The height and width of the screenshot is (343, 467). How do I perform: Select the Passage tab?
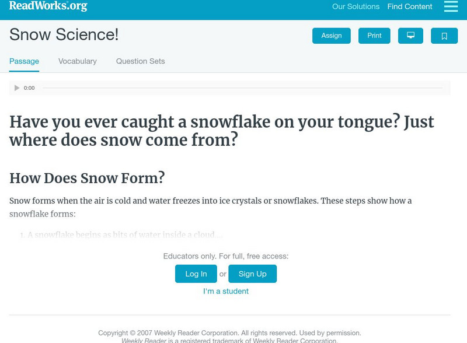click(x=24, y=61)
